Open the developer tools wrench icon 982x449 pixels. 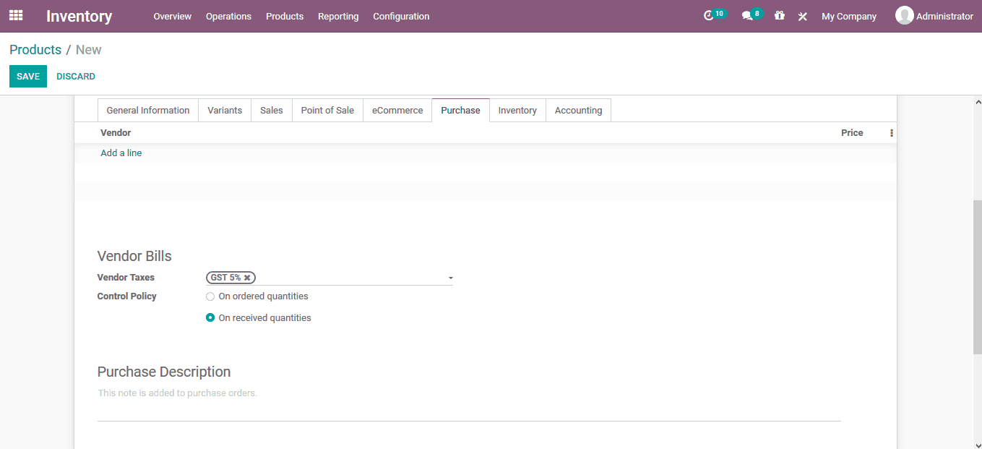(x=802, y=15)
